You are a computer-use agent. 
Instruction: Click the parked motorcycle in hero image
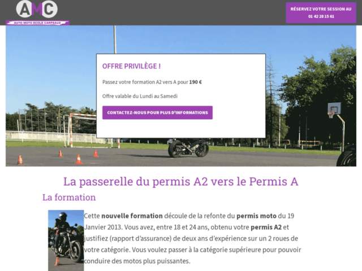188,148
